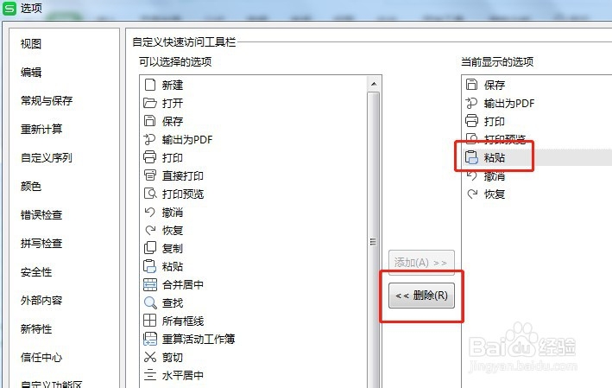Image resolution: width=612 pixels, height=388 pixels.
Task: Select the 合并居中 merge icon
Action: pyautogui.click(x=150, y=284)
